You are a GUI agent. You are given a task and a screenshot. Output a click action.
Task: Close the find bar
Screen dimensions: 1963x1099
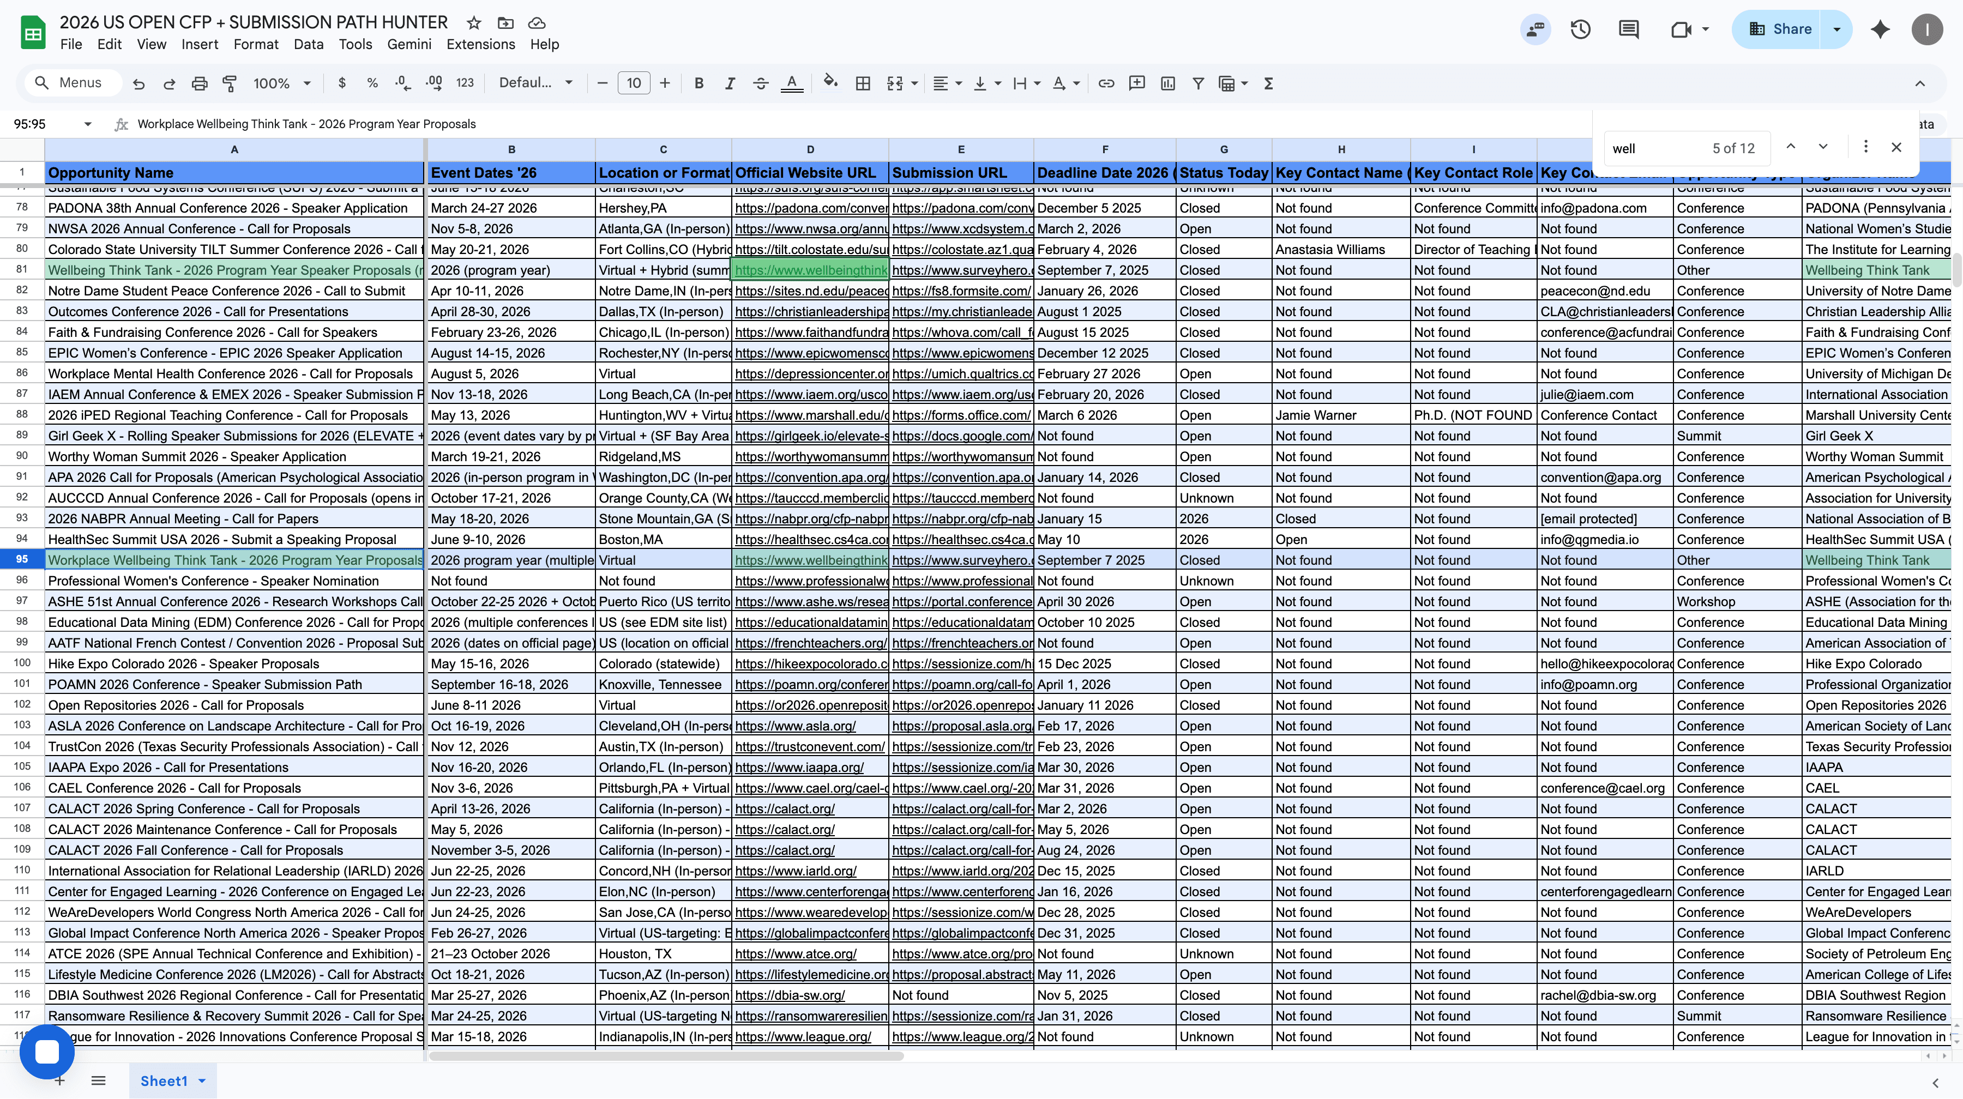(x=1896, y=147)
